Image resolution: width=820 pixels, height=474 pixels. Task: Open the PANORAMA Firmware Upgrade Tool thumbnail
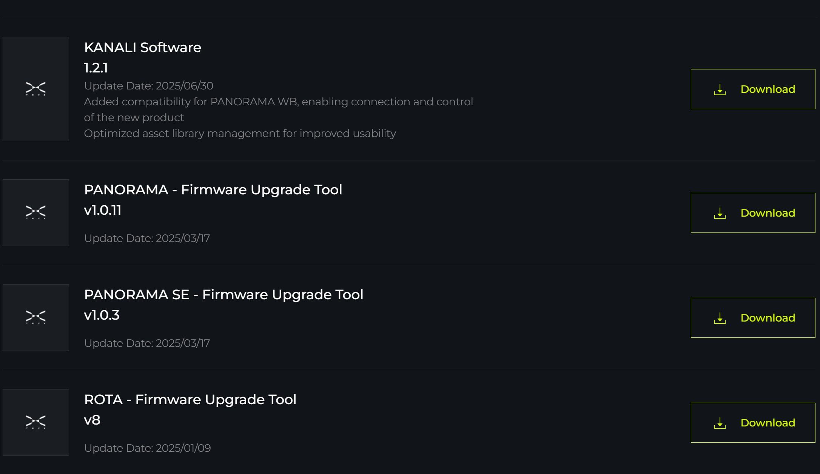36,212
